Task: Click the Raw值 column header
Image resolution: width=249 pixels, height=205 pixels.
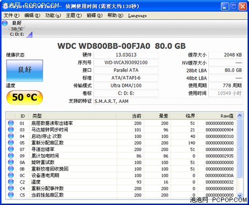Action: [217, 116]
